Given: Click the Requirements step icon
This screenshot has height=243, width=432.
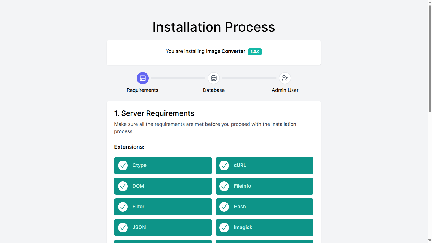Looking at the screenshot, I should click(x=143, y=78).
